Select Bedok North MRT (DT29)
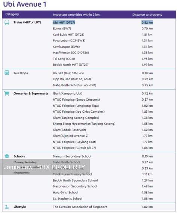The width and height of the screenshot is (177, 213). 71,65
